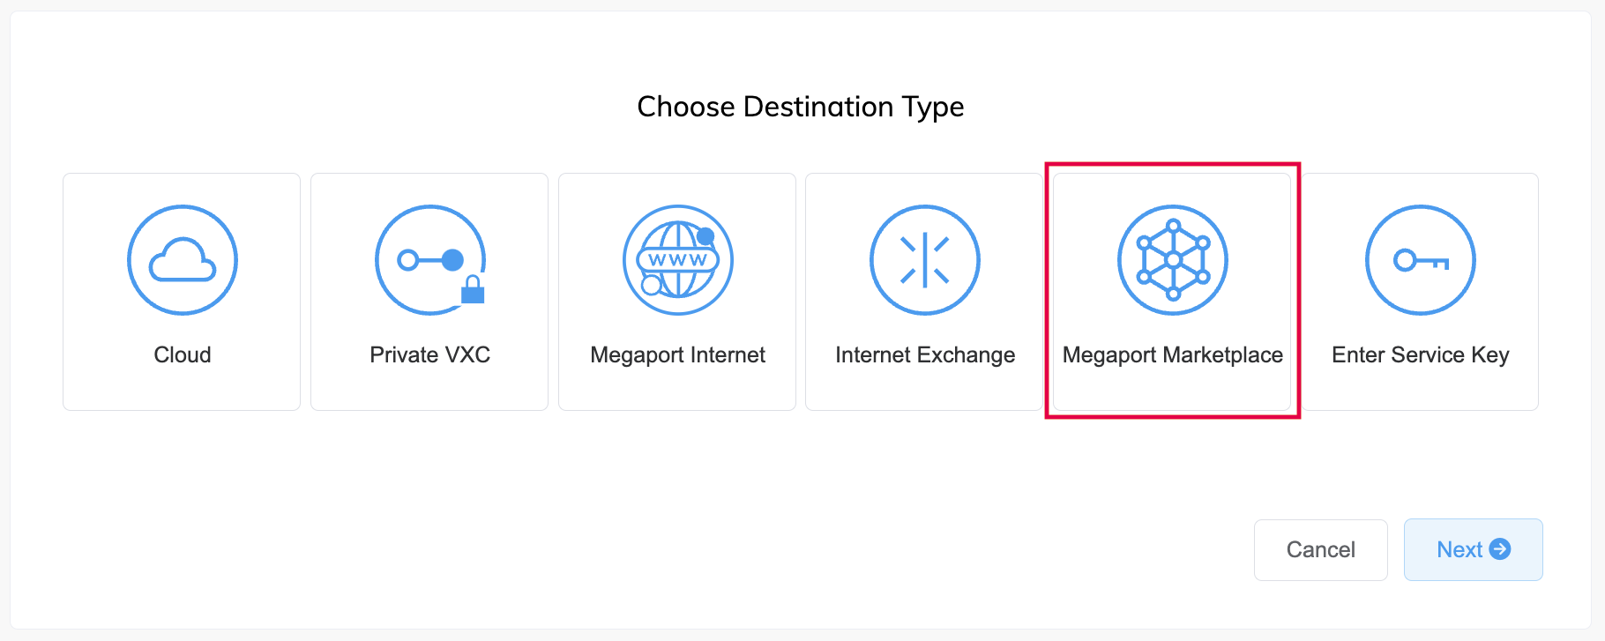1605x641 pixels.
Task: Click the Megaport Marketplace label text
Action: [x=1172, y=354]
